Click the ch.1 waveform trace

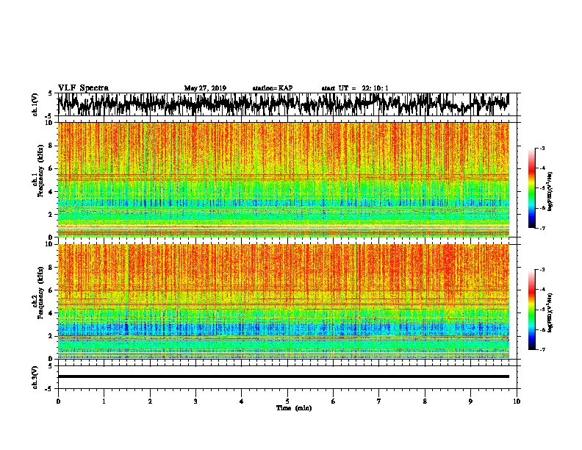[283, 104]
